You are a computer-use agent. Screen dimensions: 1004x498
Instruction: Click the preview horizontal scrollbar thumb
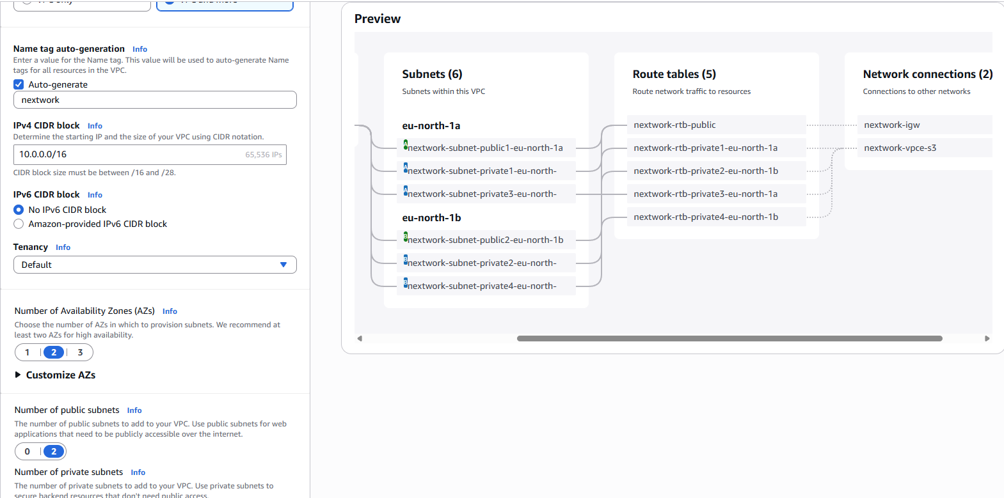click(x=729, y=339)
